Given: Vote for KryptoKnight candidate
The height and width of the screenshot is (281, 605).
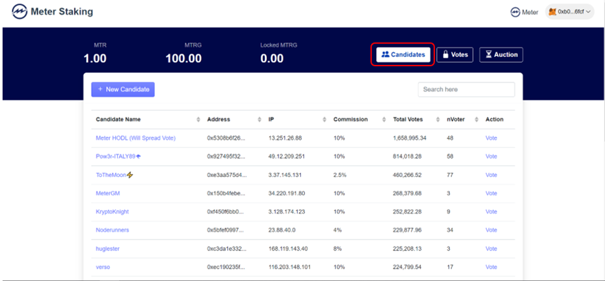Looking at the screenshot, I should coord(491,212).
